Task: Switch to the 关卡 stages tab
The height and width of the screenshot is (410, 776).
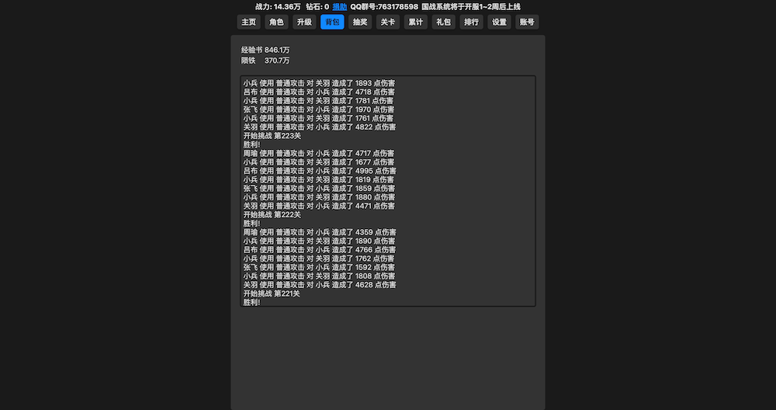Action: [388, 22]
